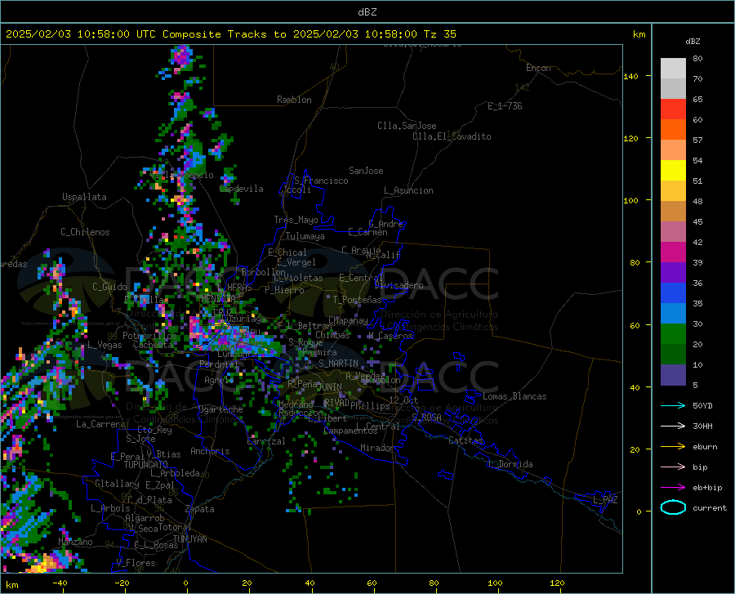Click the 'current' legend label

pyautogui.click(x=710, y=507)
